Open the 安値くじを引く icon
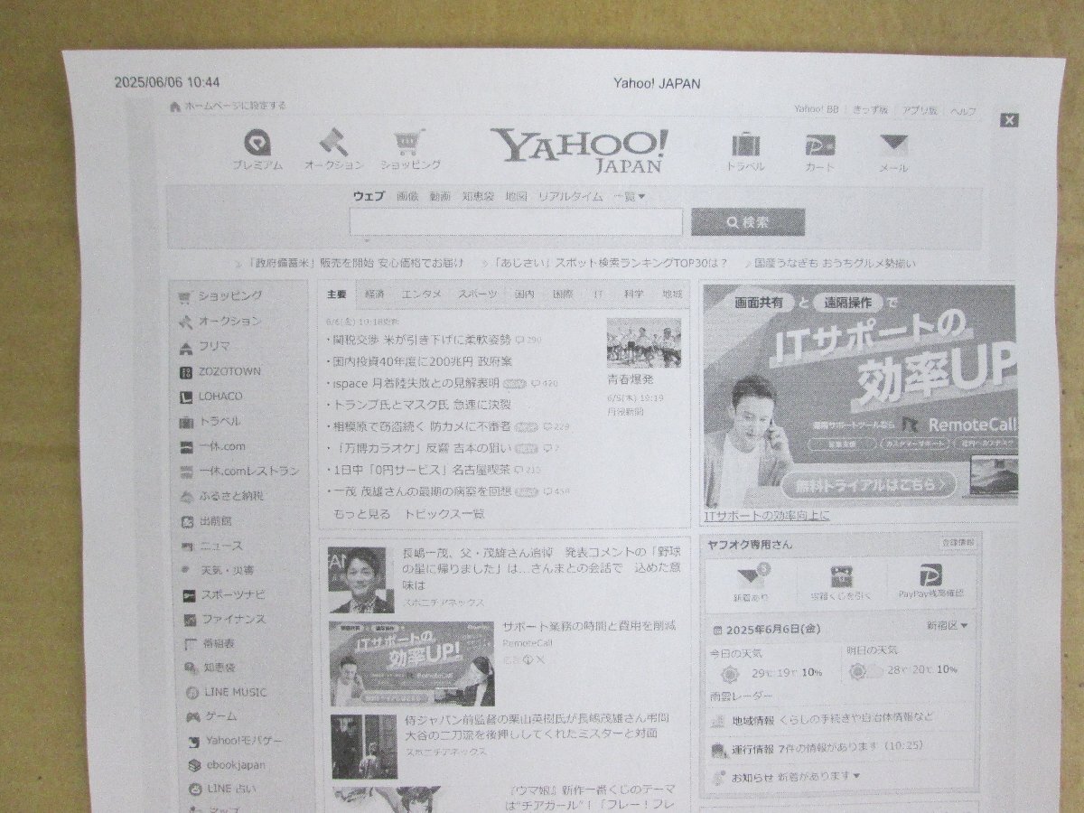 pyautogui.click(x=842, y=576)
